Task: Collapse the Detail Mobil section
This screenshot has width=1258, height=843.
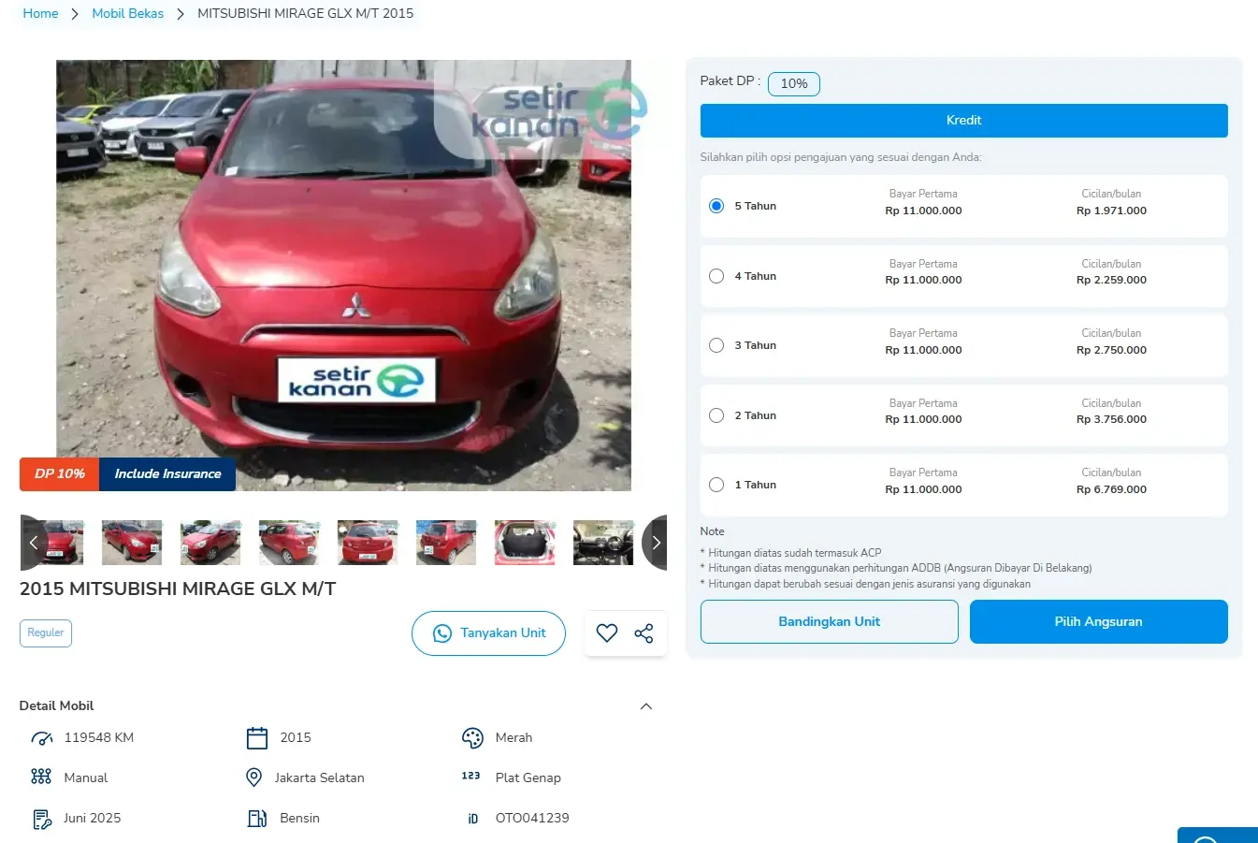Action: 645,706
